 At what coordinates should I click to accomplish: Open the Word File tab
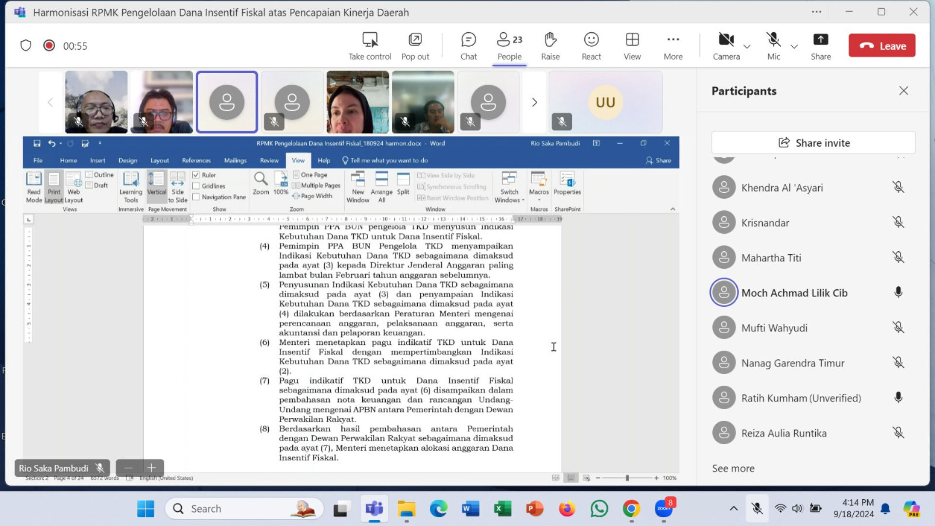(x=37, y=160)
